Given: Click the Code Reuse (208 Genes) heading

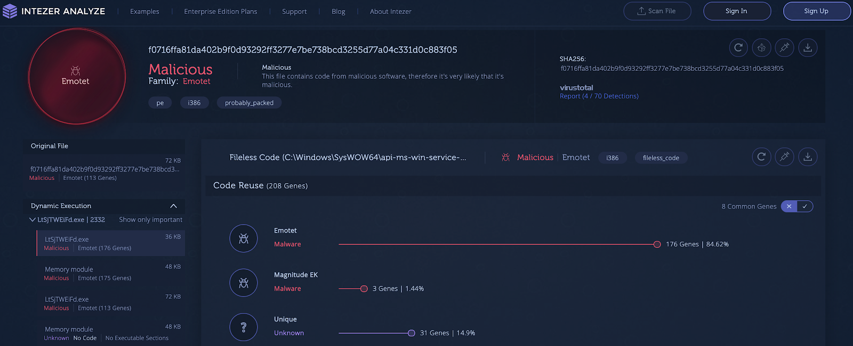Looking at the screenshot, I should click(x=260, y=185).
